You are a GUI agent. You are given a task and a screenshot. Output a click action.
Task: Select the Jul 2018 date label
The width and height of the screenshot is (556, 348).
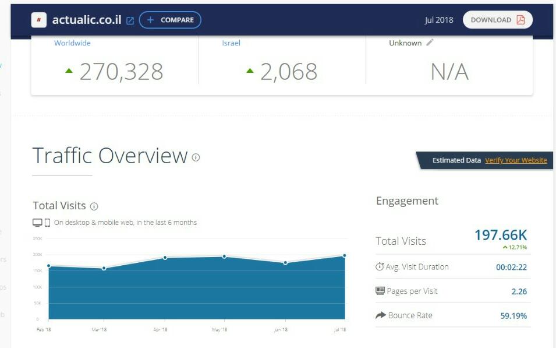(439, 20)
